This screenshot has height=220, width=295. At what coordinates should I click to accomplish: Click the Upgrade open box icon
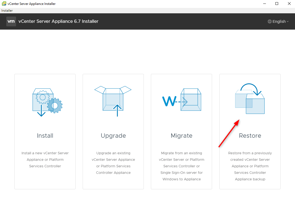click(x=113, y=101)
